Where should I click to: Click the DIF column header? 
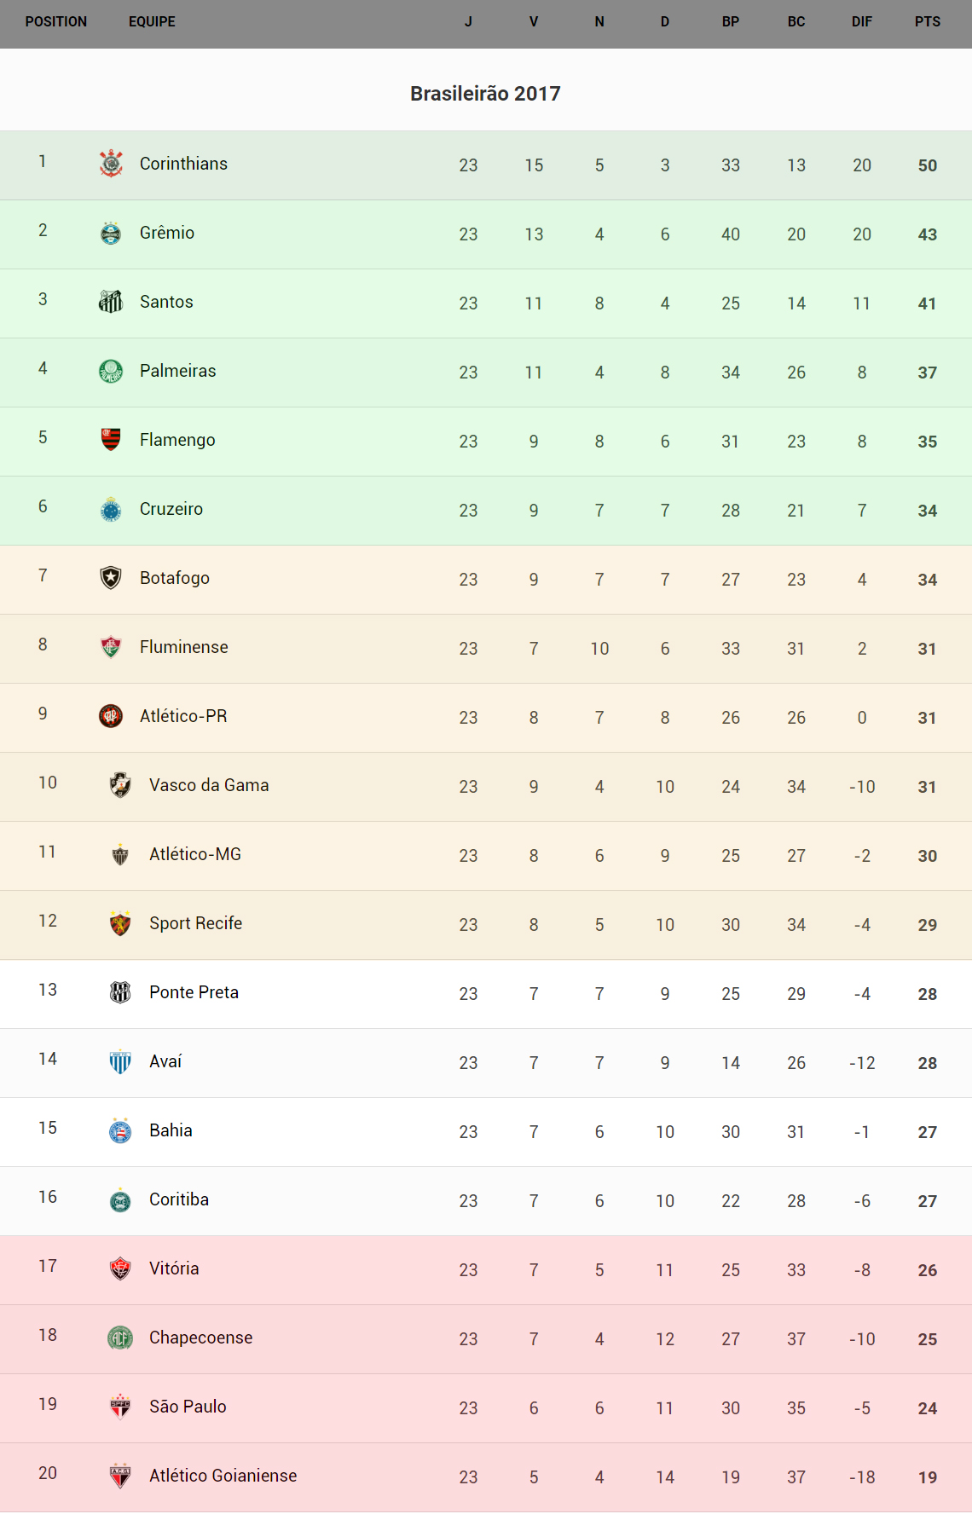point(861,22)
